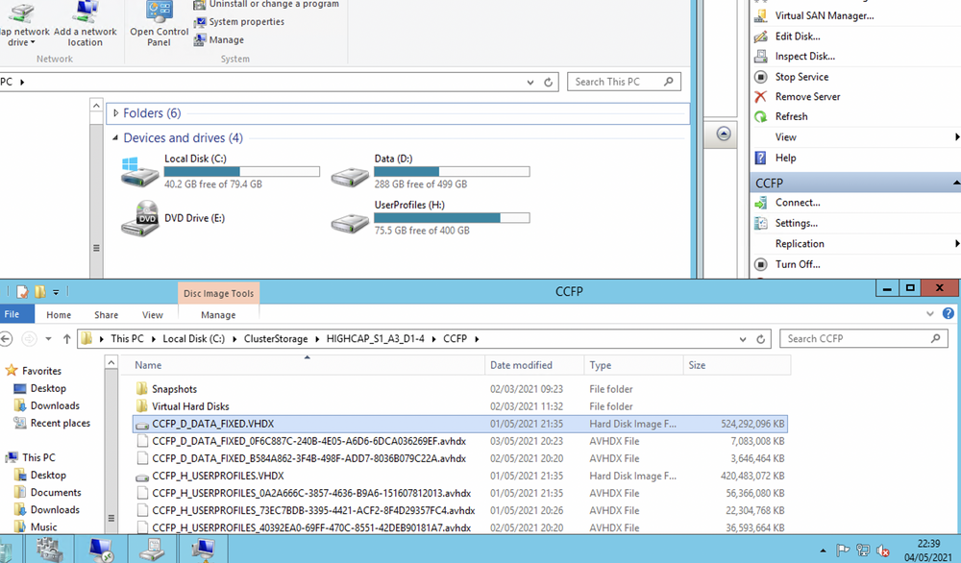Click Open Control Panel ribbon button
961x563 pixels.
[x=159, y=25]
